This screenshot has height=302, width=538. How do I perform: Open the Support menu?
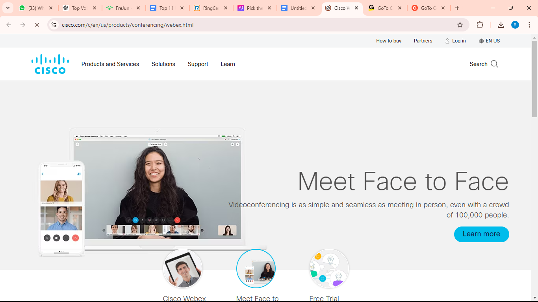click(198, 64)
